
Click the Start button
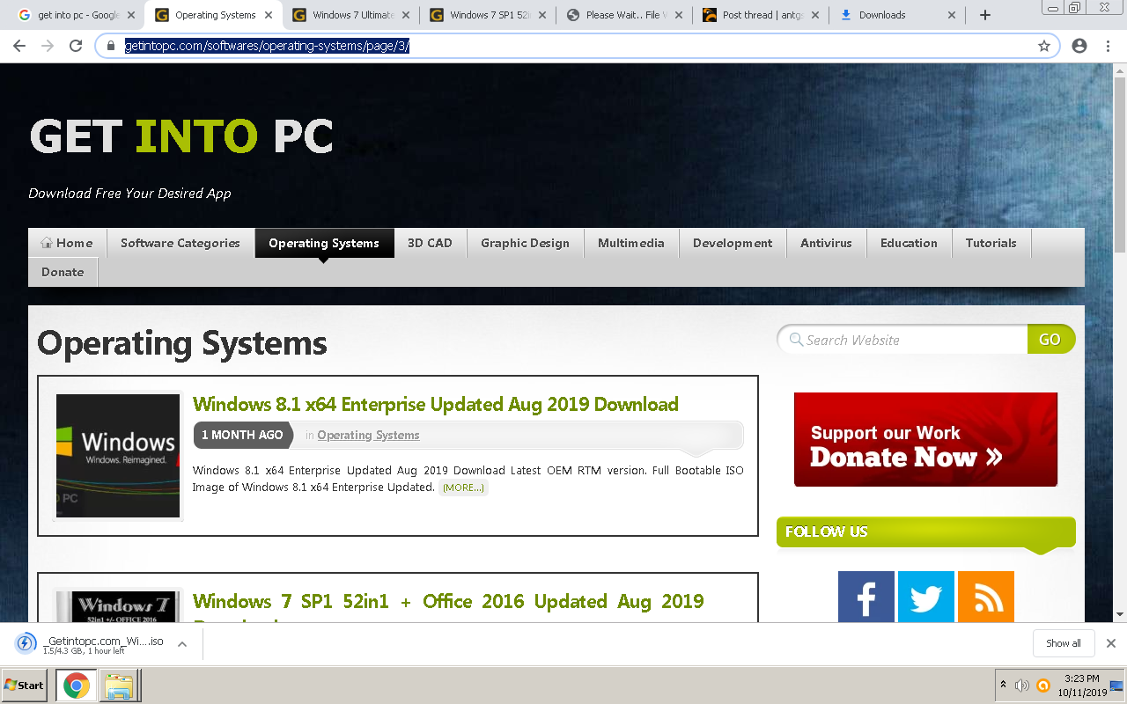[24, 686]
